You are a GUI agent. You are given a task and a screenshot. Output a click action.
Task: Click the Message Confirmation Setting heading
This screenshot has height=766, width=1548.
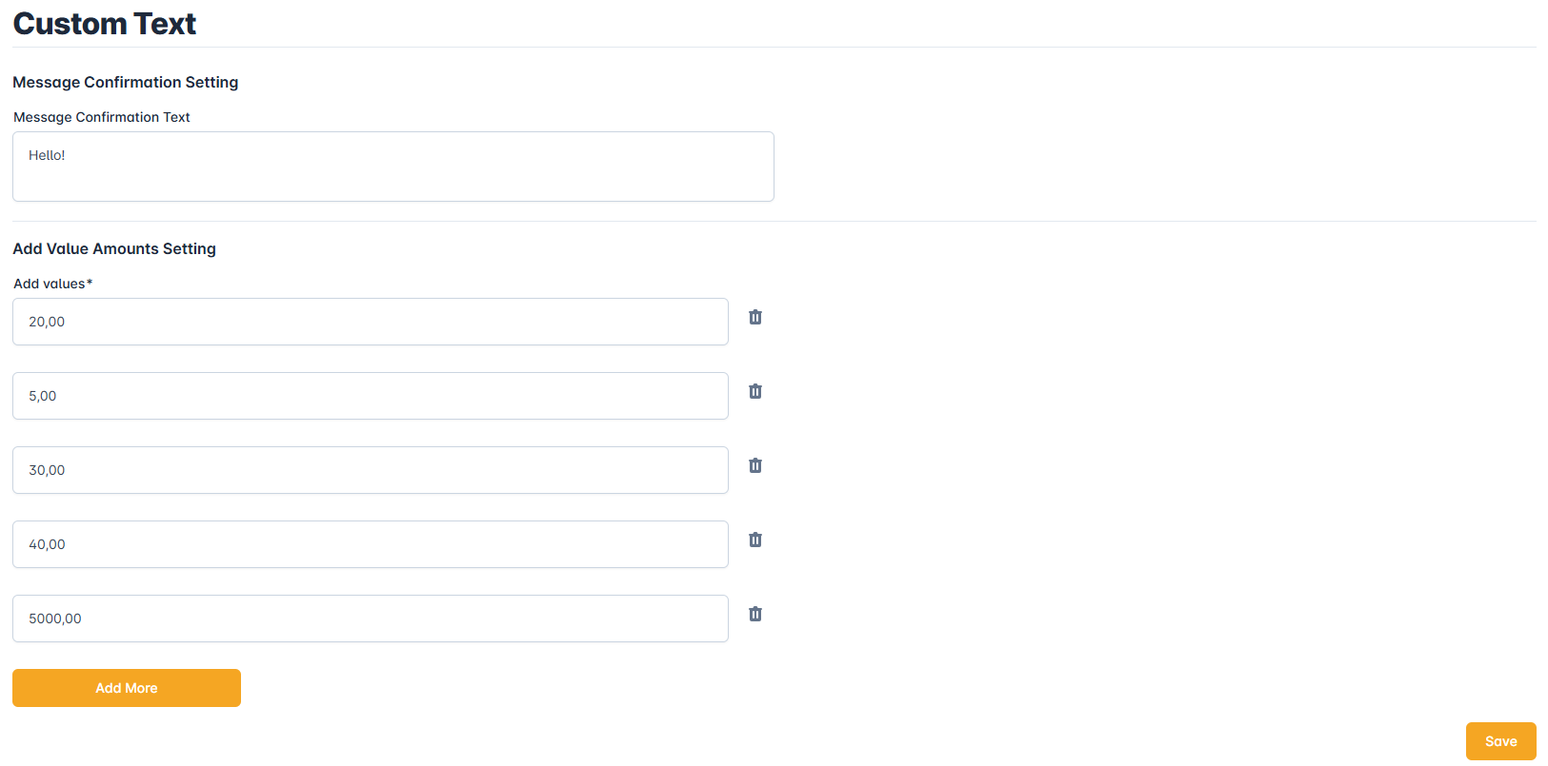click(126, 83)
